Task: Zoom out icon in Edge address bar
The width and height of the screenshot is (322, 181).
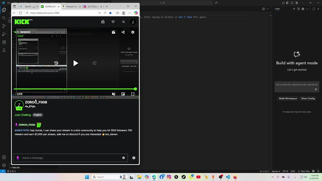Action: (x=100, y=13)
